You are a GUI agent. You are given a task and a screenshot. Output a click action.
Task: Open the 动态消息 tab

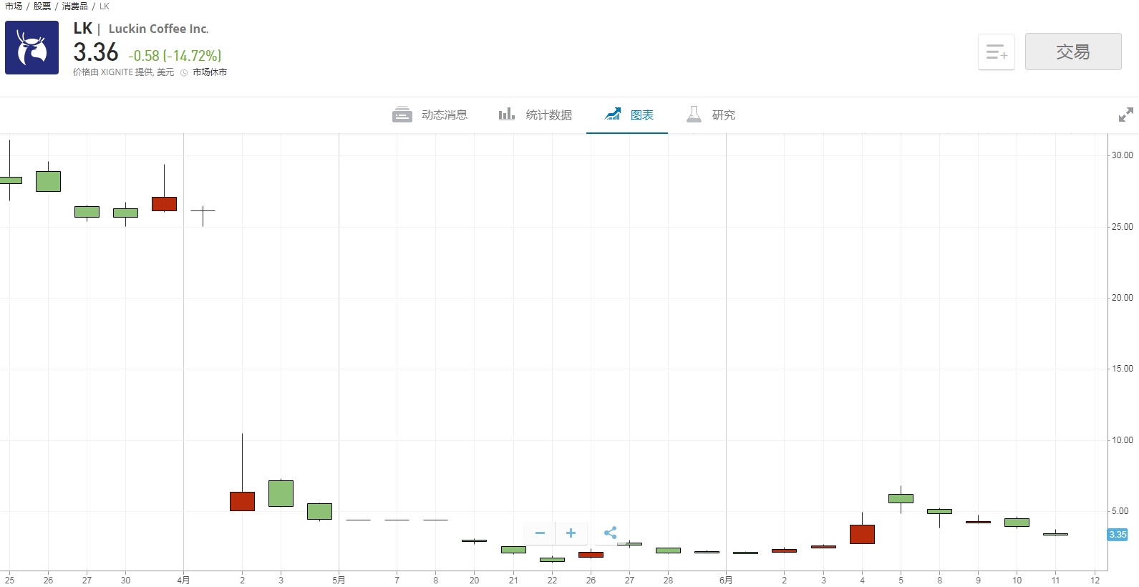click(430, 115)
